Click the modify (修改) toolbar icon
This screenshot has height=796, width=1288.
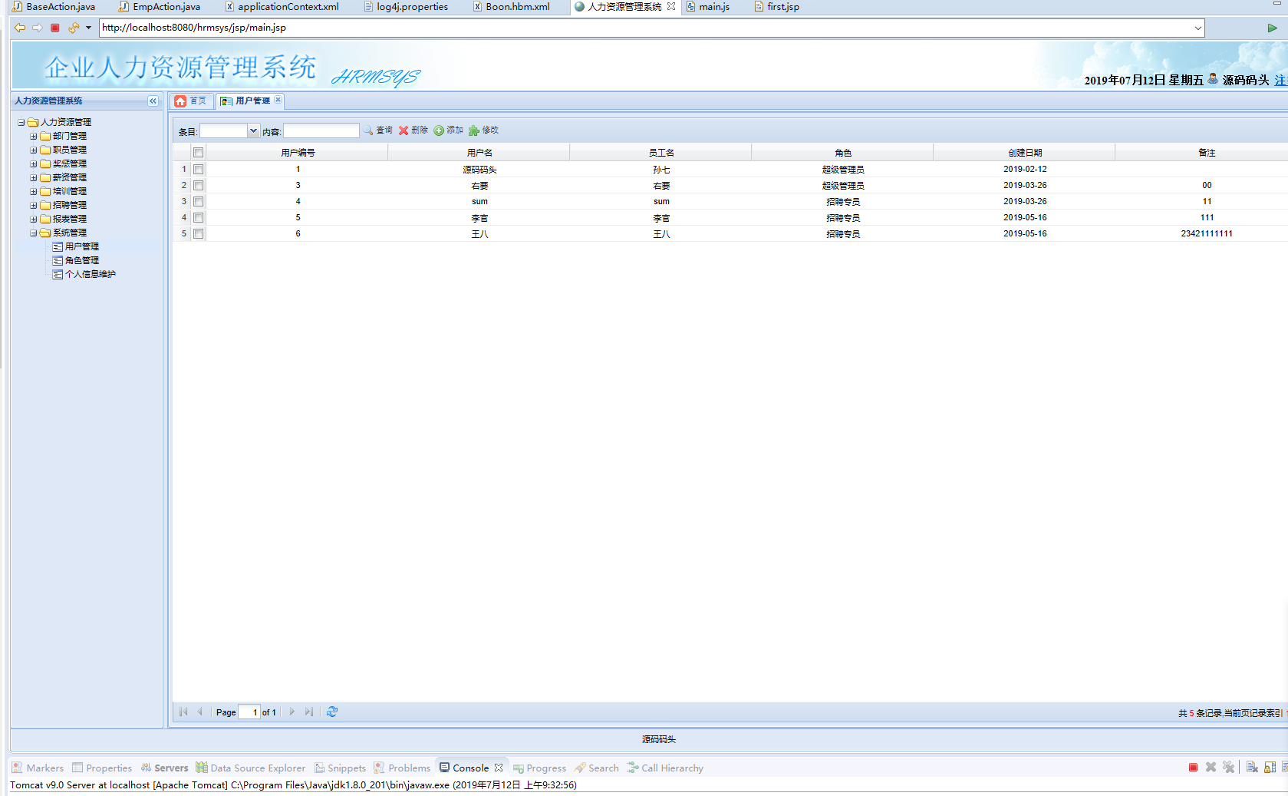pos(474,130)
